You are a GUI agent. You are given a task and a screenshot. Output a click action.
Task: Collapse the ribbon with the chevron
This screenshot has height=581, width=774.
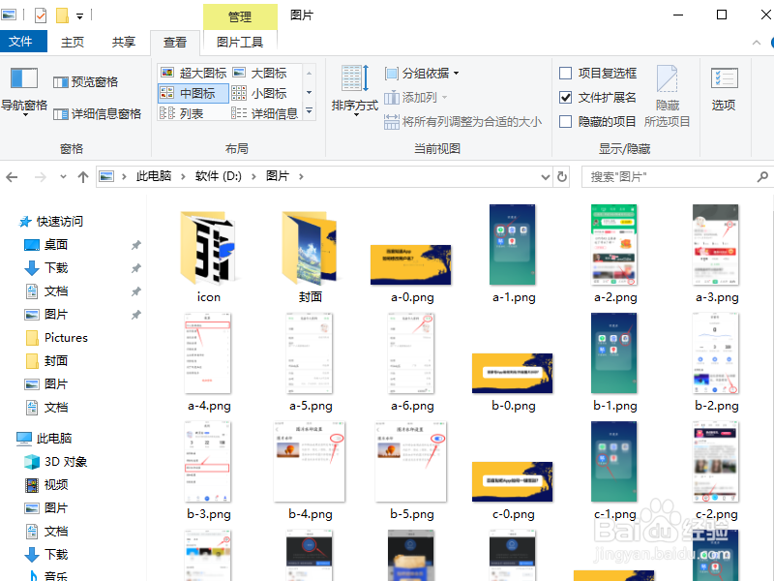coord(757,43)
